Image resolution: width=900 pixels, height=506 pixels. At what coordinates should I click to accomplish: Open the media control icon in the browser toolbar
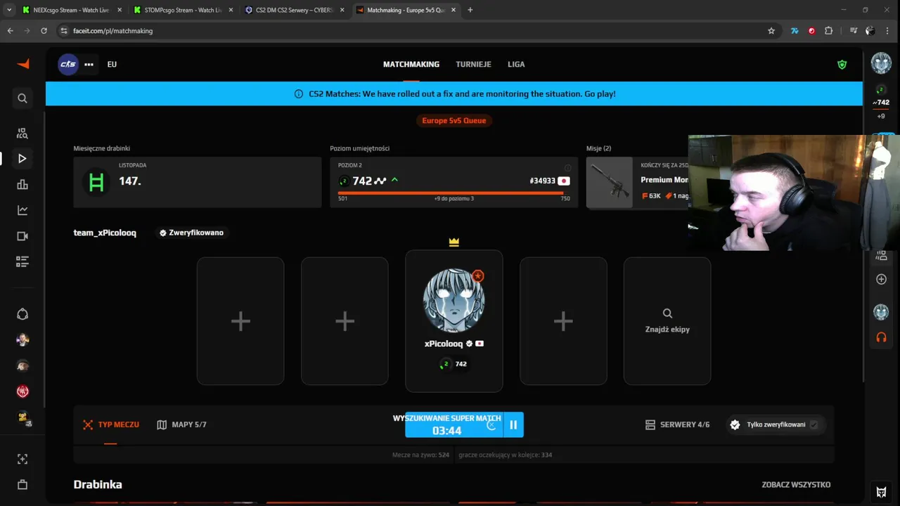click(853, 31)
